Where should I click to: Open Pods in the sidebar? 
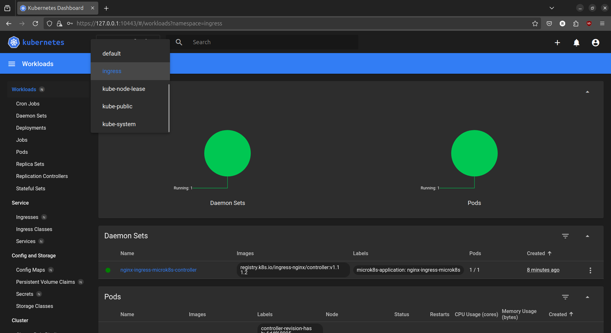pyautogui.click(x=22, y=152)
